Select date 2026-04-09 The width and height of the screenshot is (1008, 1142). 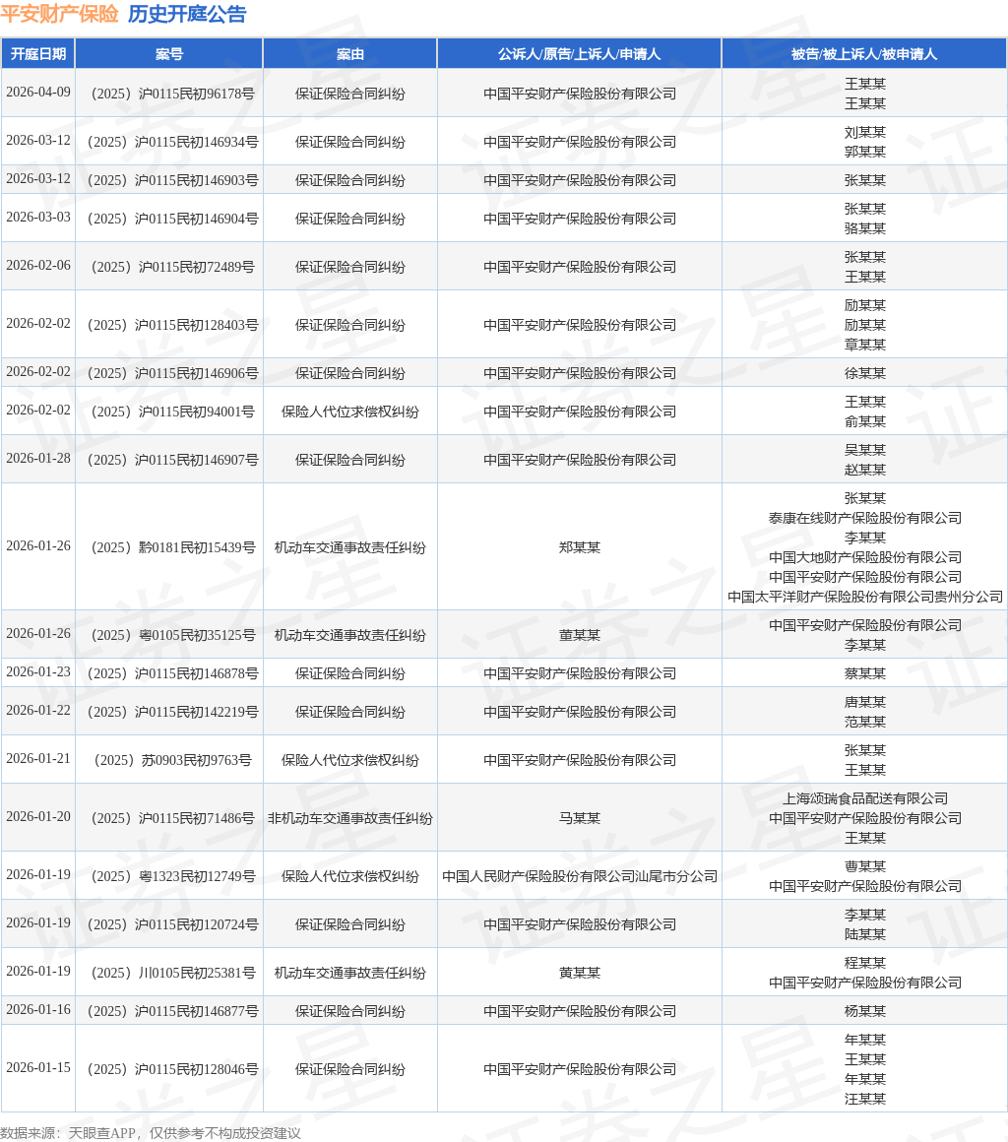click(x=37, y=92)
